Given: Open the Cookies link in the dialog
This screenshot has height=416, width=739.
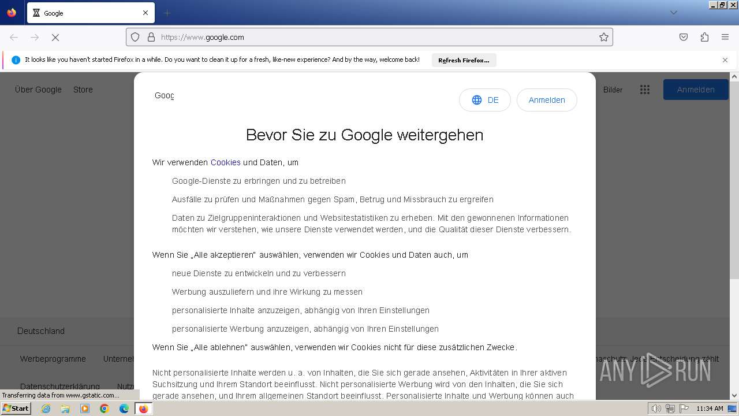Looking at the screenshot, I should pos(226,162).
